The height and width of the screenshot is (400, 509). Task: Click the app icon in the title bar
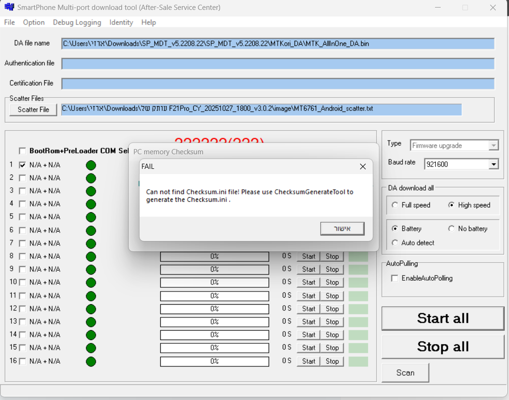(x=9, y=8)
